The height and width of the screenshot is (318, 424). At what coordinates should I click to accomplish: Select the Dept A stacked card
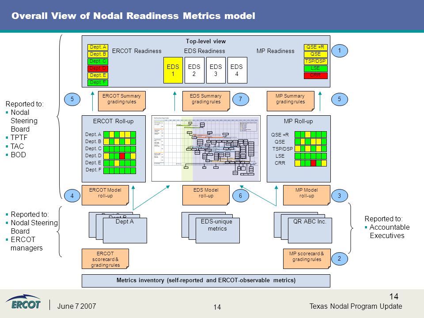click(x=125, y=231)
